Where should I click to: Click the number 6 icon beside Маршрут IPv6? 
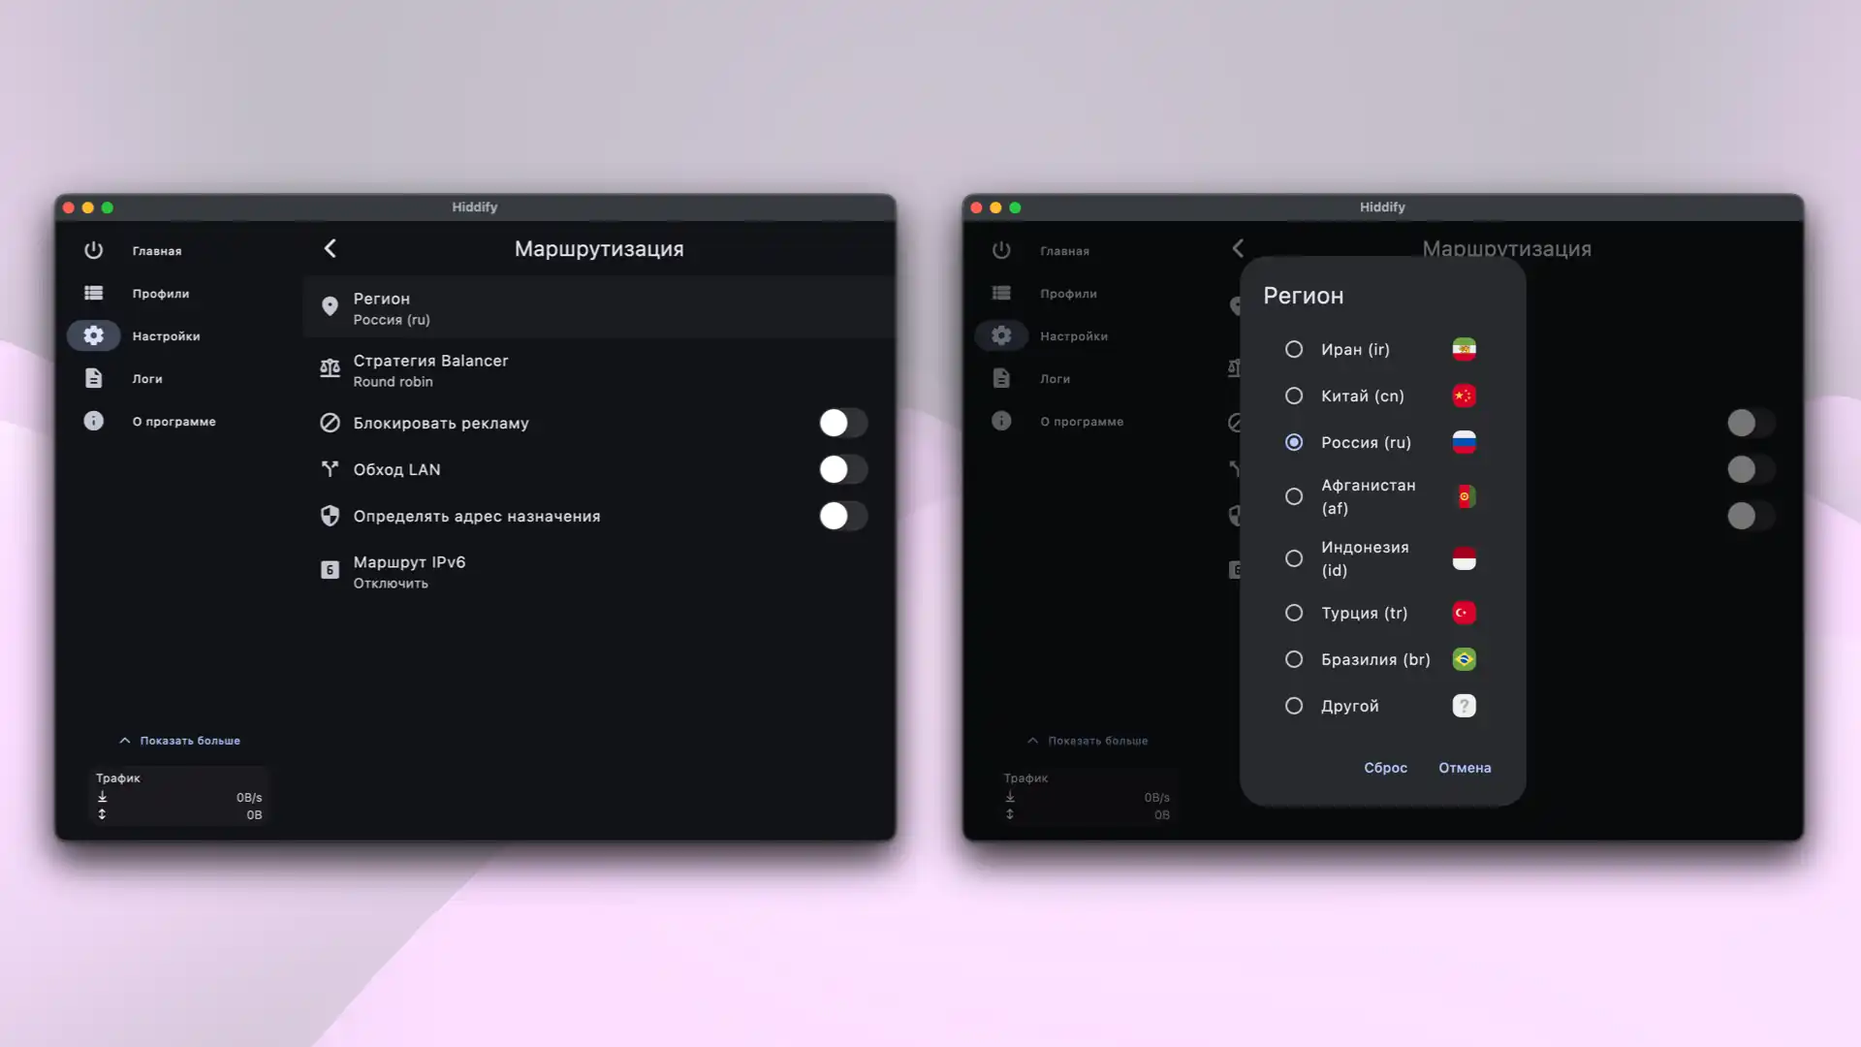(330, 570)
